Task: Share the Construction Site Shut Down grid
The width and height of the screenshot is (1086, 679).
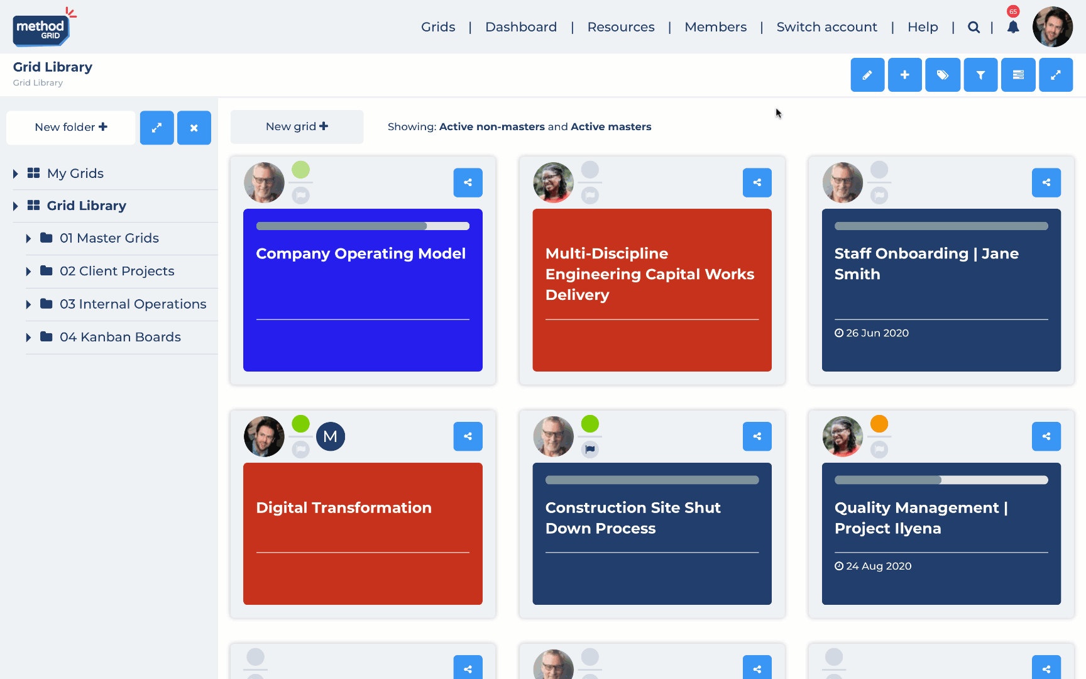Action: pyautogui.click(x=757, y=436)
